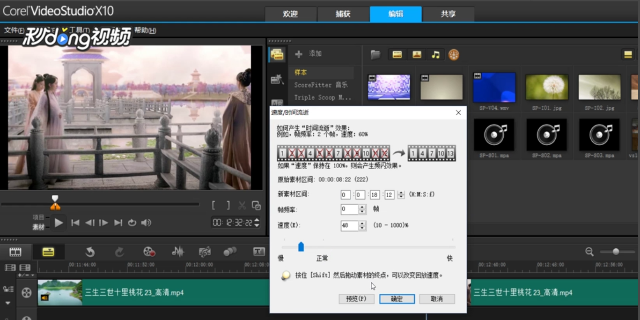Viewport: 640px width, 320px height.
Task: Jump to end of clip
Action: 118,223
